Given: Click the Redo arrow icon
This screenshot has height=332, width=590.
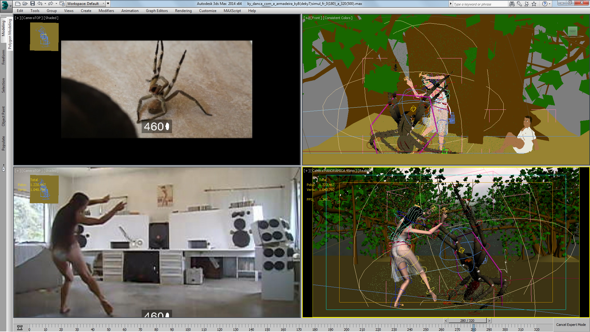Looking at the screenshot, I should point(51,4).
